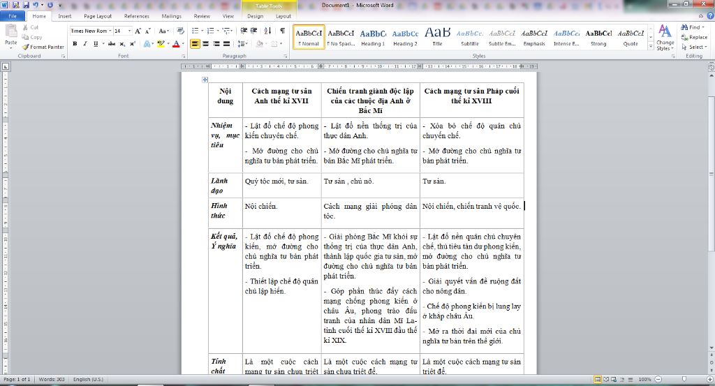715x386 pixels.
Task: Align text left
Action: coord(196,44)
